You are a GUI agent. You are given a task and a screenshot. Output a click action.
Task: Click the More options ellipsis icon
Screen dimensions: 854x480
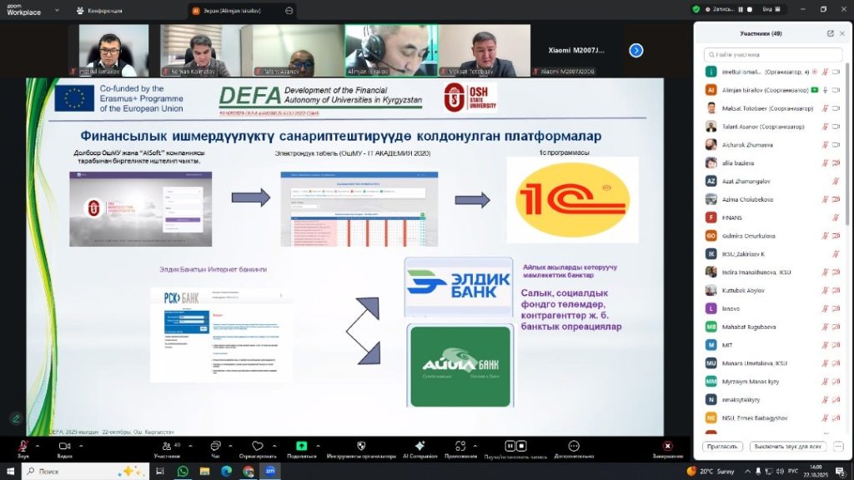574,447
